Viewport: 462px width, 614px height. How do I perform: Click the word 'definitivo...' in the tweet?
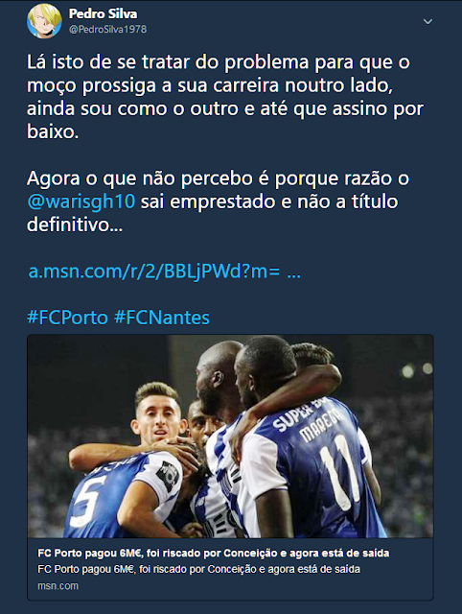(x=75, y=224)
